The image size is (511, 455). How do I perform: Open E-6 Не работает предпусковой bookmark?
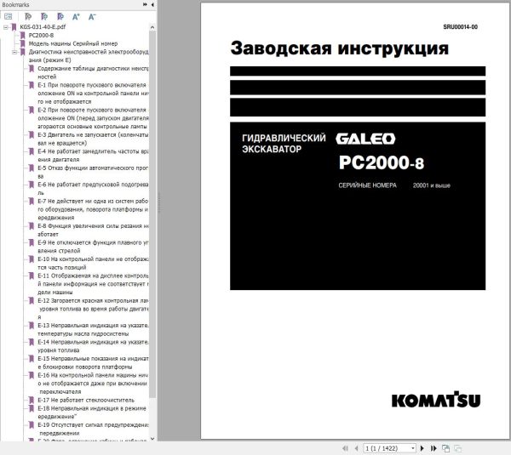coord(93,189)
